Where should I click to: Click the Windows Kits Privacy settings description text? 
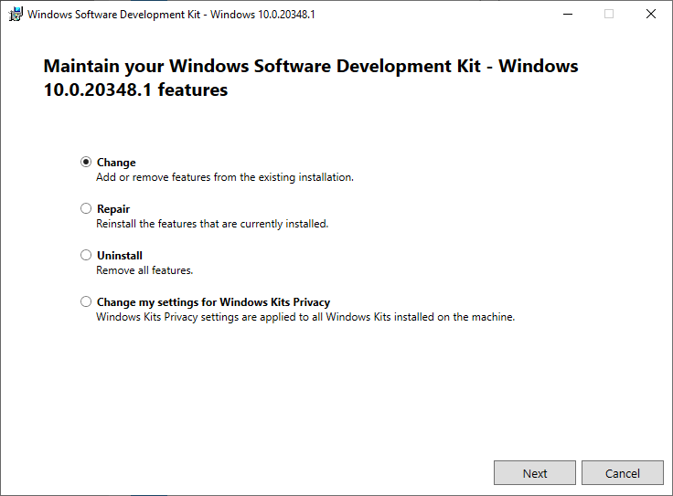[x=305, y=317]
